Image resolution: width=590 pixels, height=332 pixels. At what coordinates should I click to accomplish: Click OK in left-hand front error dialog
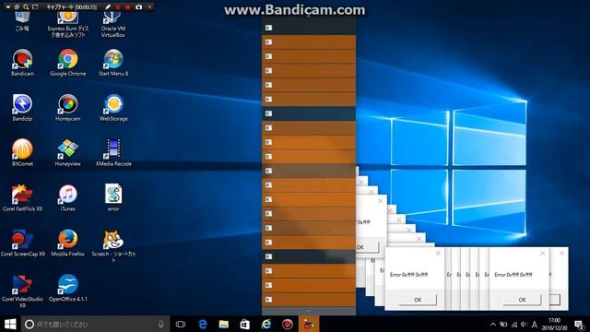[x=418, y=300]
